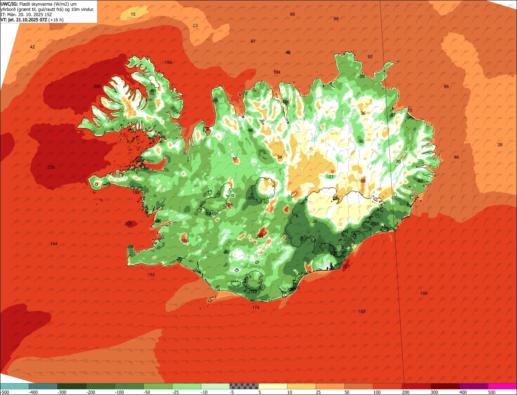Select the darkest green -300 to -200 legend swatch
This screenshot has width=517, height=395.
click(72, 386)
